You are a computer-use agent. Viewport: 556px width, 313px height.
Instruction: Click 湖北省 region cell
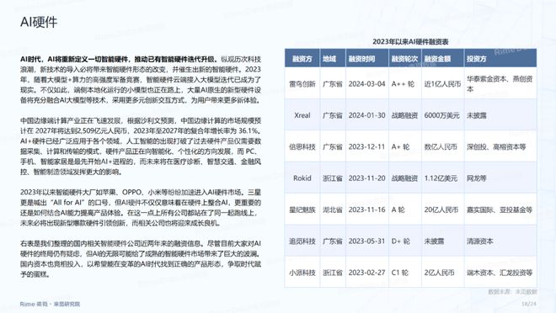coord(333,210)
